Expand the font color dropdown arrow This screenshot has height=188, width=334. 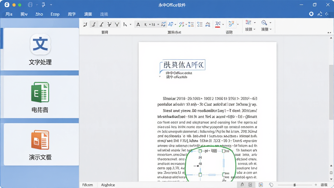[223, 24]
